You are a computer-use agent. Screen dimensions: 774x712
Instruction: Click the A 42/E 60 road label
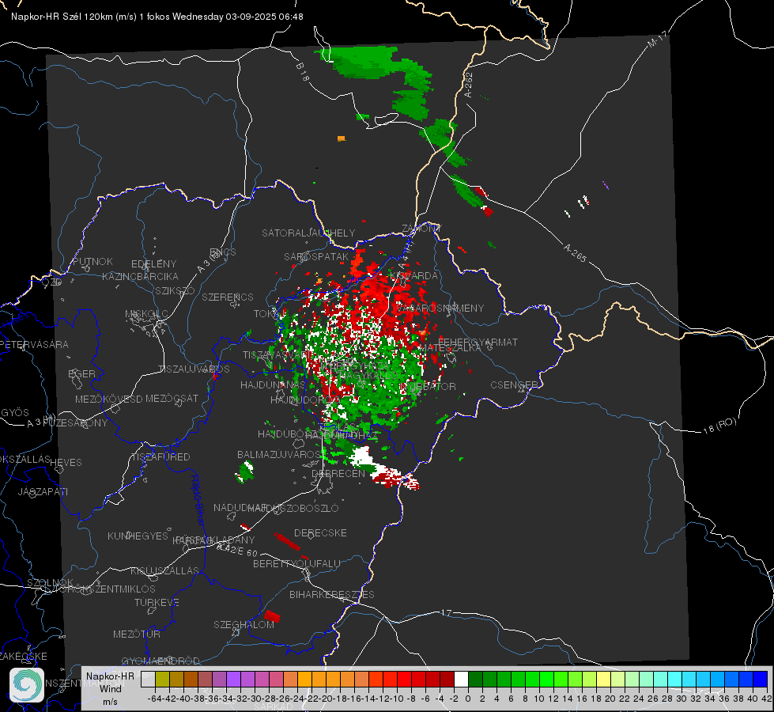click(x=237, y=550)
